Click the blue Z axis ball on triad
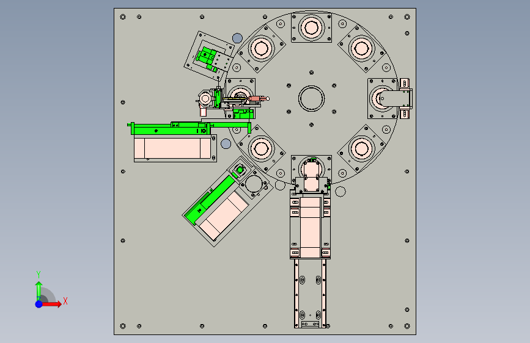The height and width of the screenshot is (343, 530). tap(39, 304)
